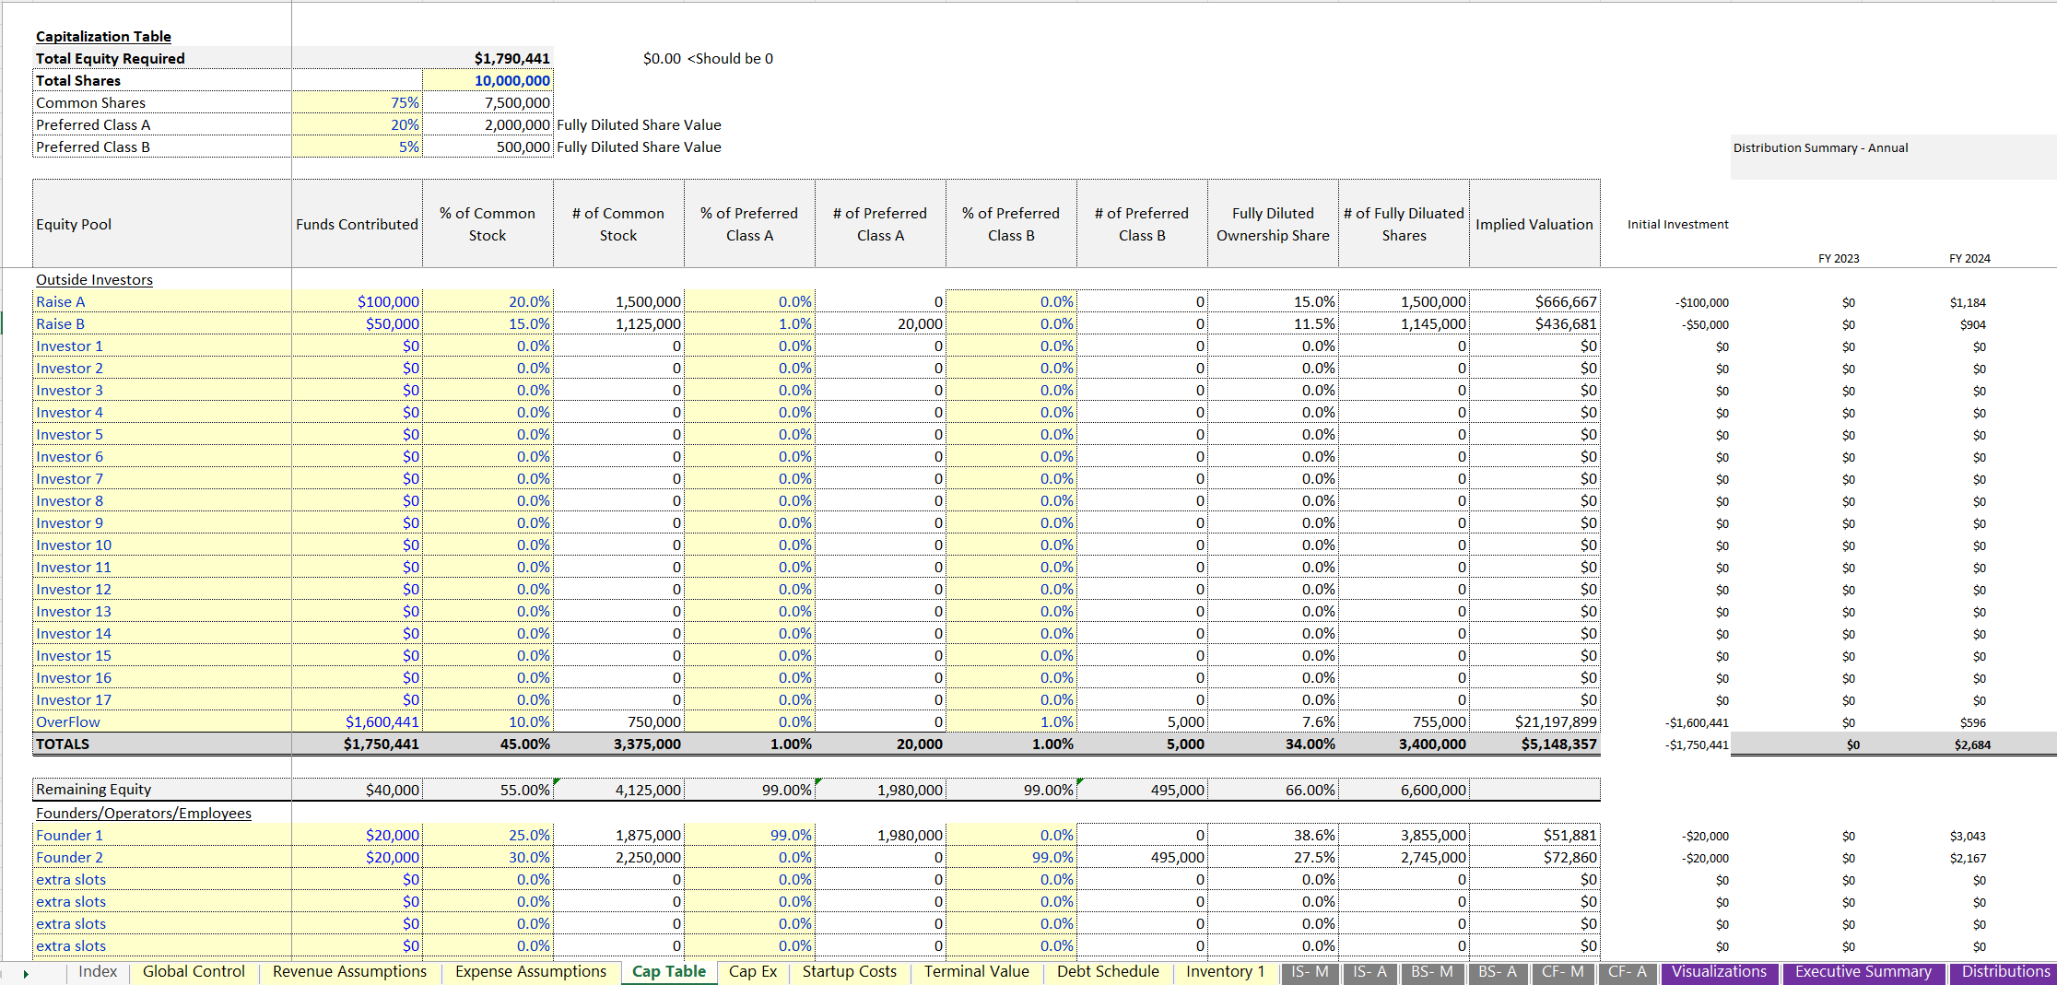Click the Raise A name cell
The height and width of the screenshot is (985, 2057).
click(162, 301)
